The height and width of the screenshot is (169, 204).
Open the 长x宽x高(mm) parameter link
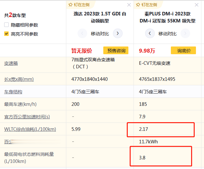tap(19, 79)
